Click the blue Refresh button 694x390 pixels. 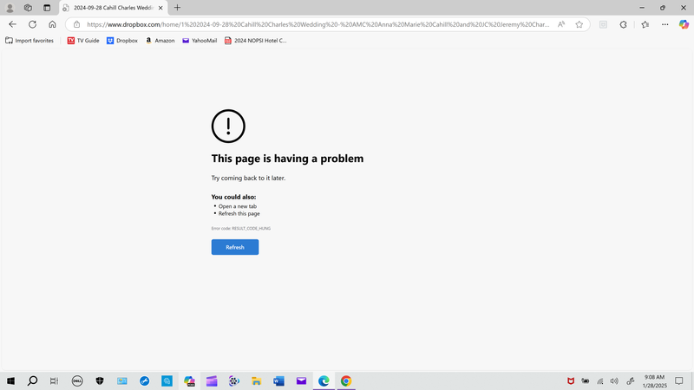click(234, 247)
